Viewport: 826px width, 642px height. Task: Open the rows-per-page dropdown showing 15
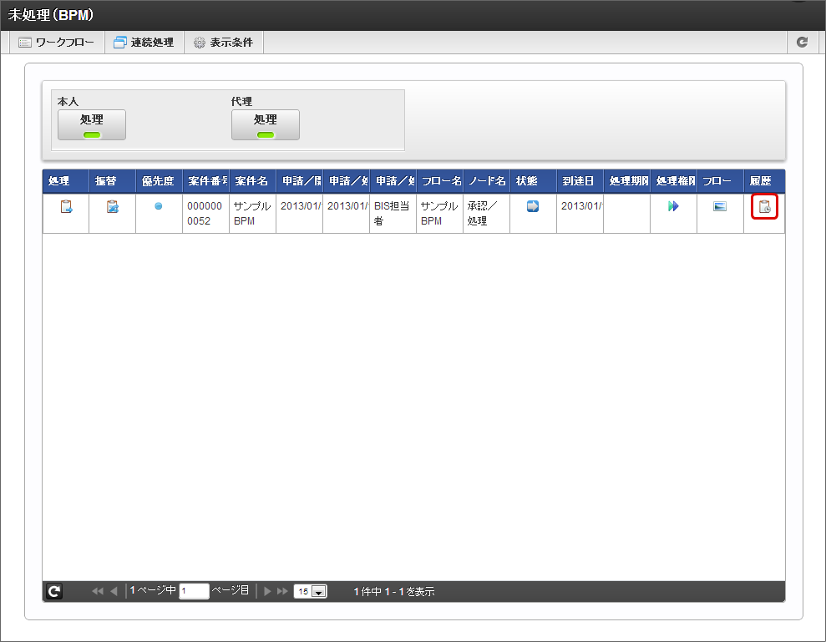(x=310, y=591)
